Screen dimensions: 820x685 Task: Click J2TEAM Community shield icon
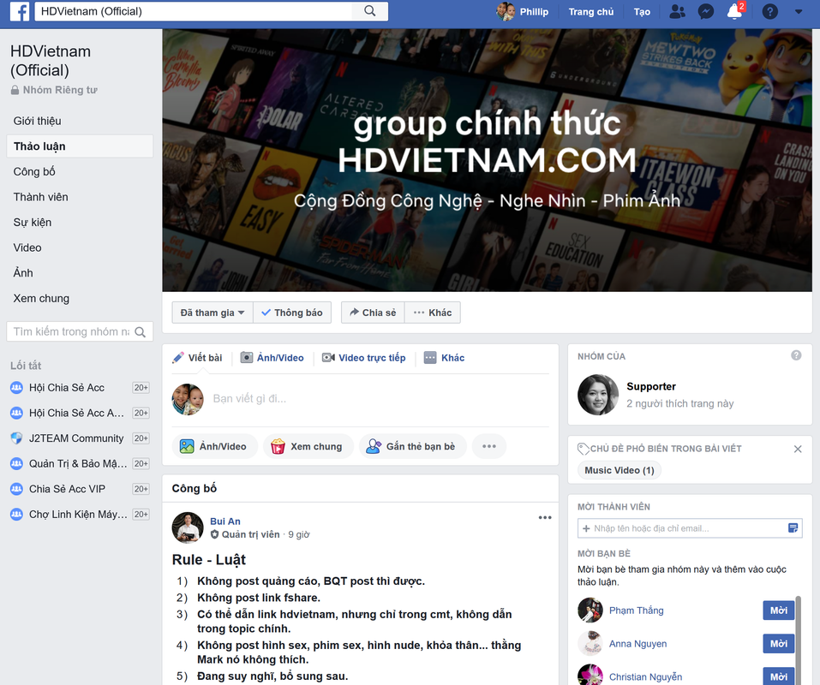[x=17, y=438]
